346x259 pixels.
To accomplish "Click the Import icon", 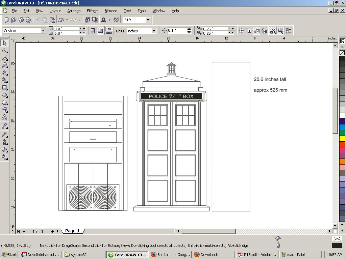I will (x=87, y=20).
